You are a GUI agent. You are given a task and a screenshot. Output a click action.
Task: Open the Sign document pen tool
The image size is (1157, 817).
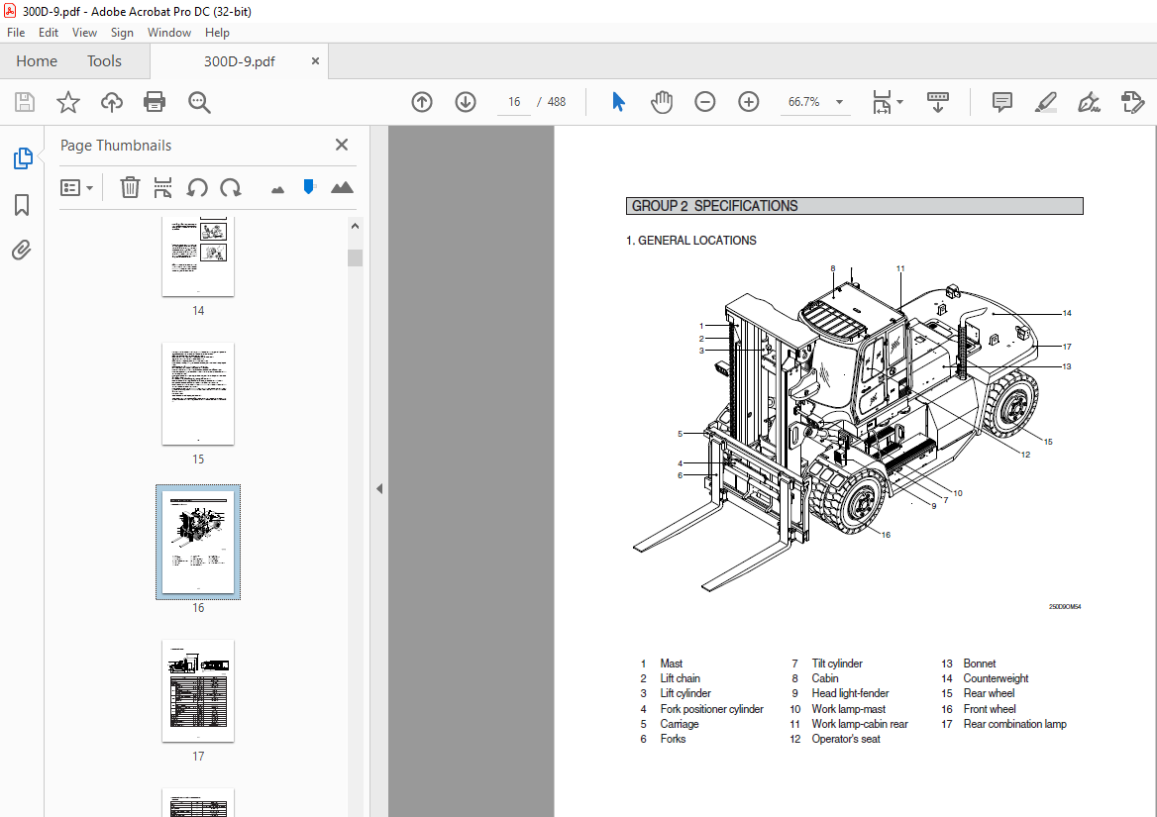pyautogui.click(x=1089, y=102)
